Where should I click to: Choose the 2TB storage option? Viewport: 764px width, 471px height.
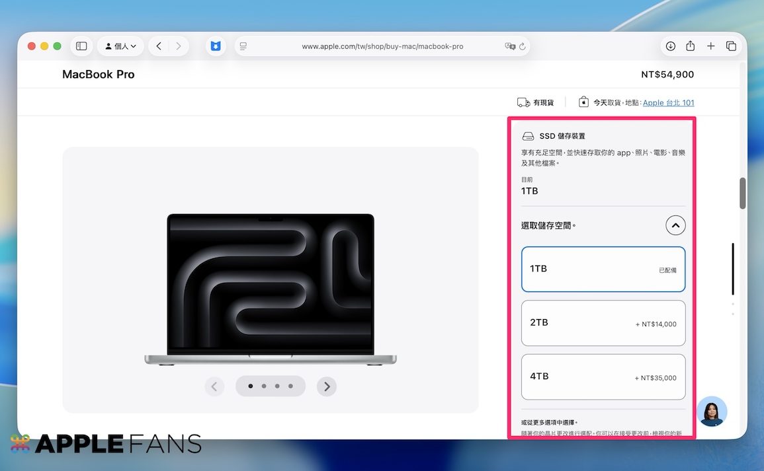603,323
